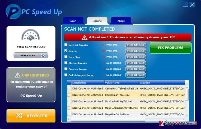201x129 pixels.
Task: Check the CacheHashTableSize row checkbox
Action: click(69, 95)
